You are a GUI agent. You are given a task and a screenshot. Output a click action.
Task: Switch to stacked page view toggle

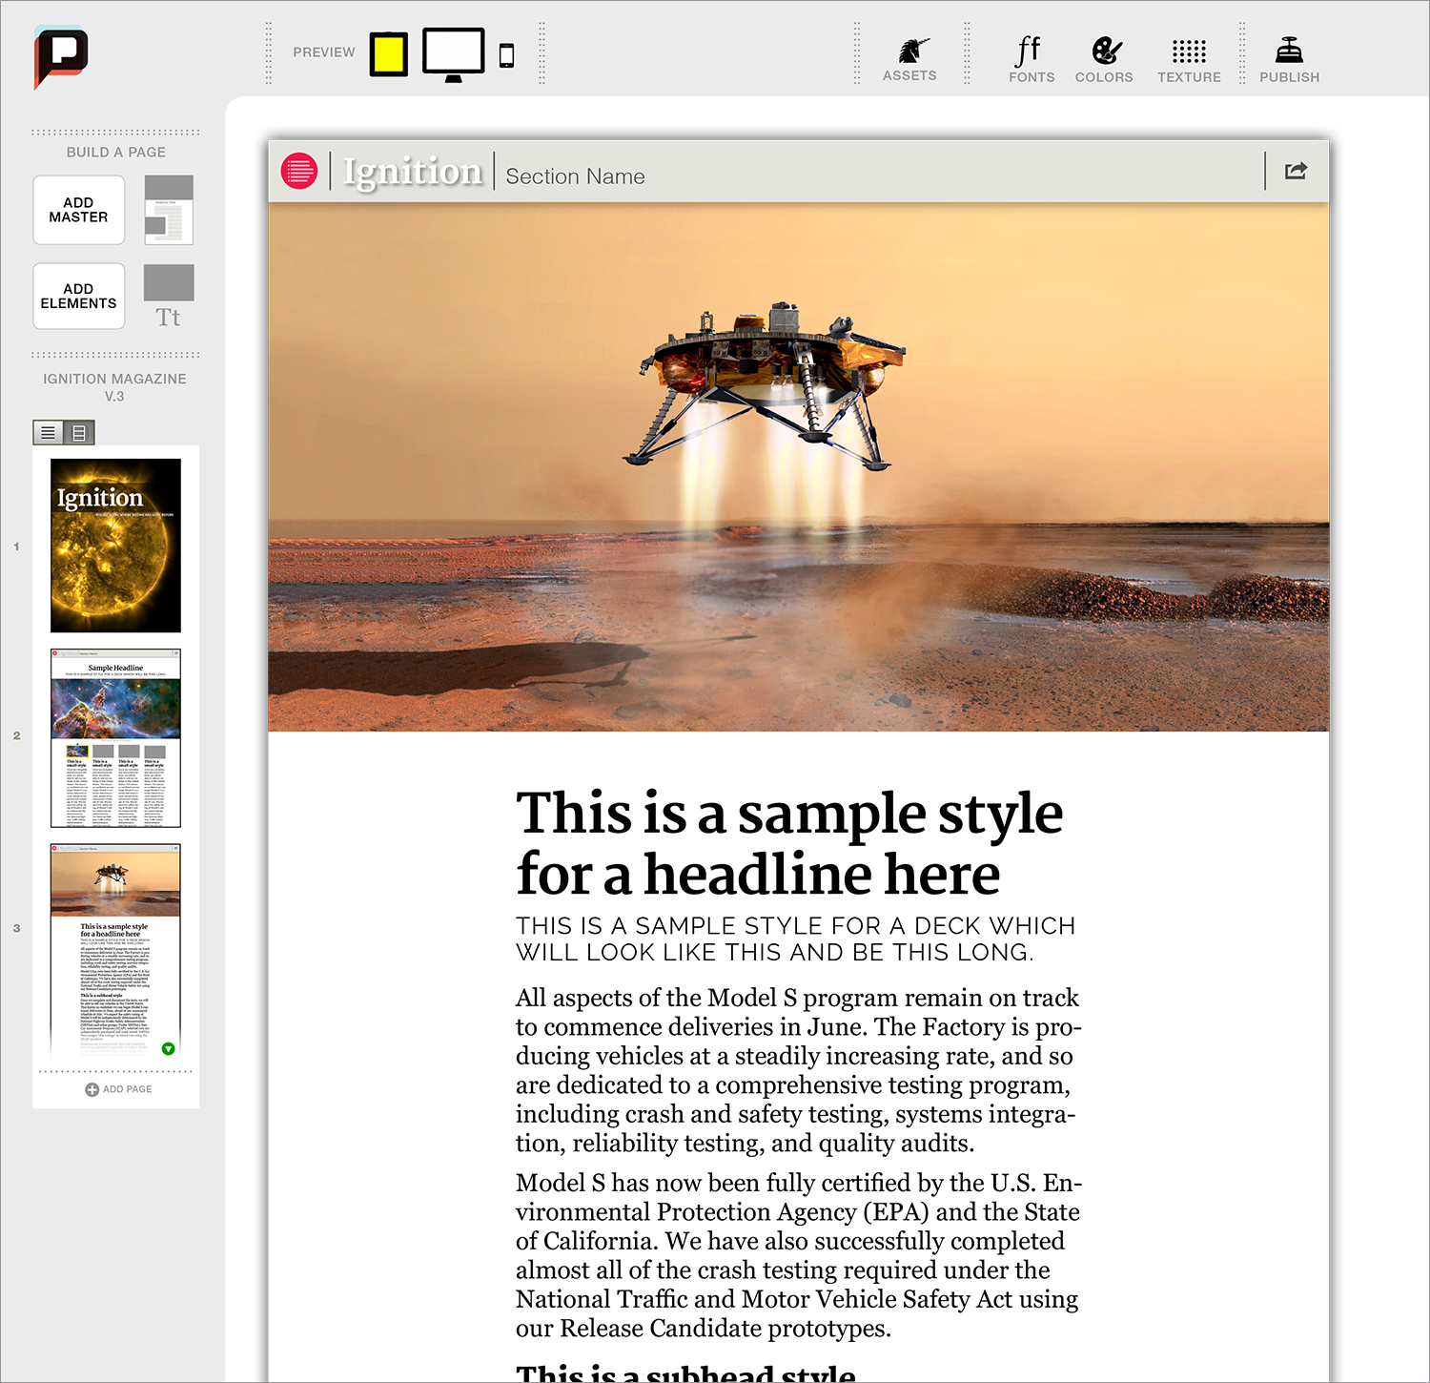coord(79,433)
